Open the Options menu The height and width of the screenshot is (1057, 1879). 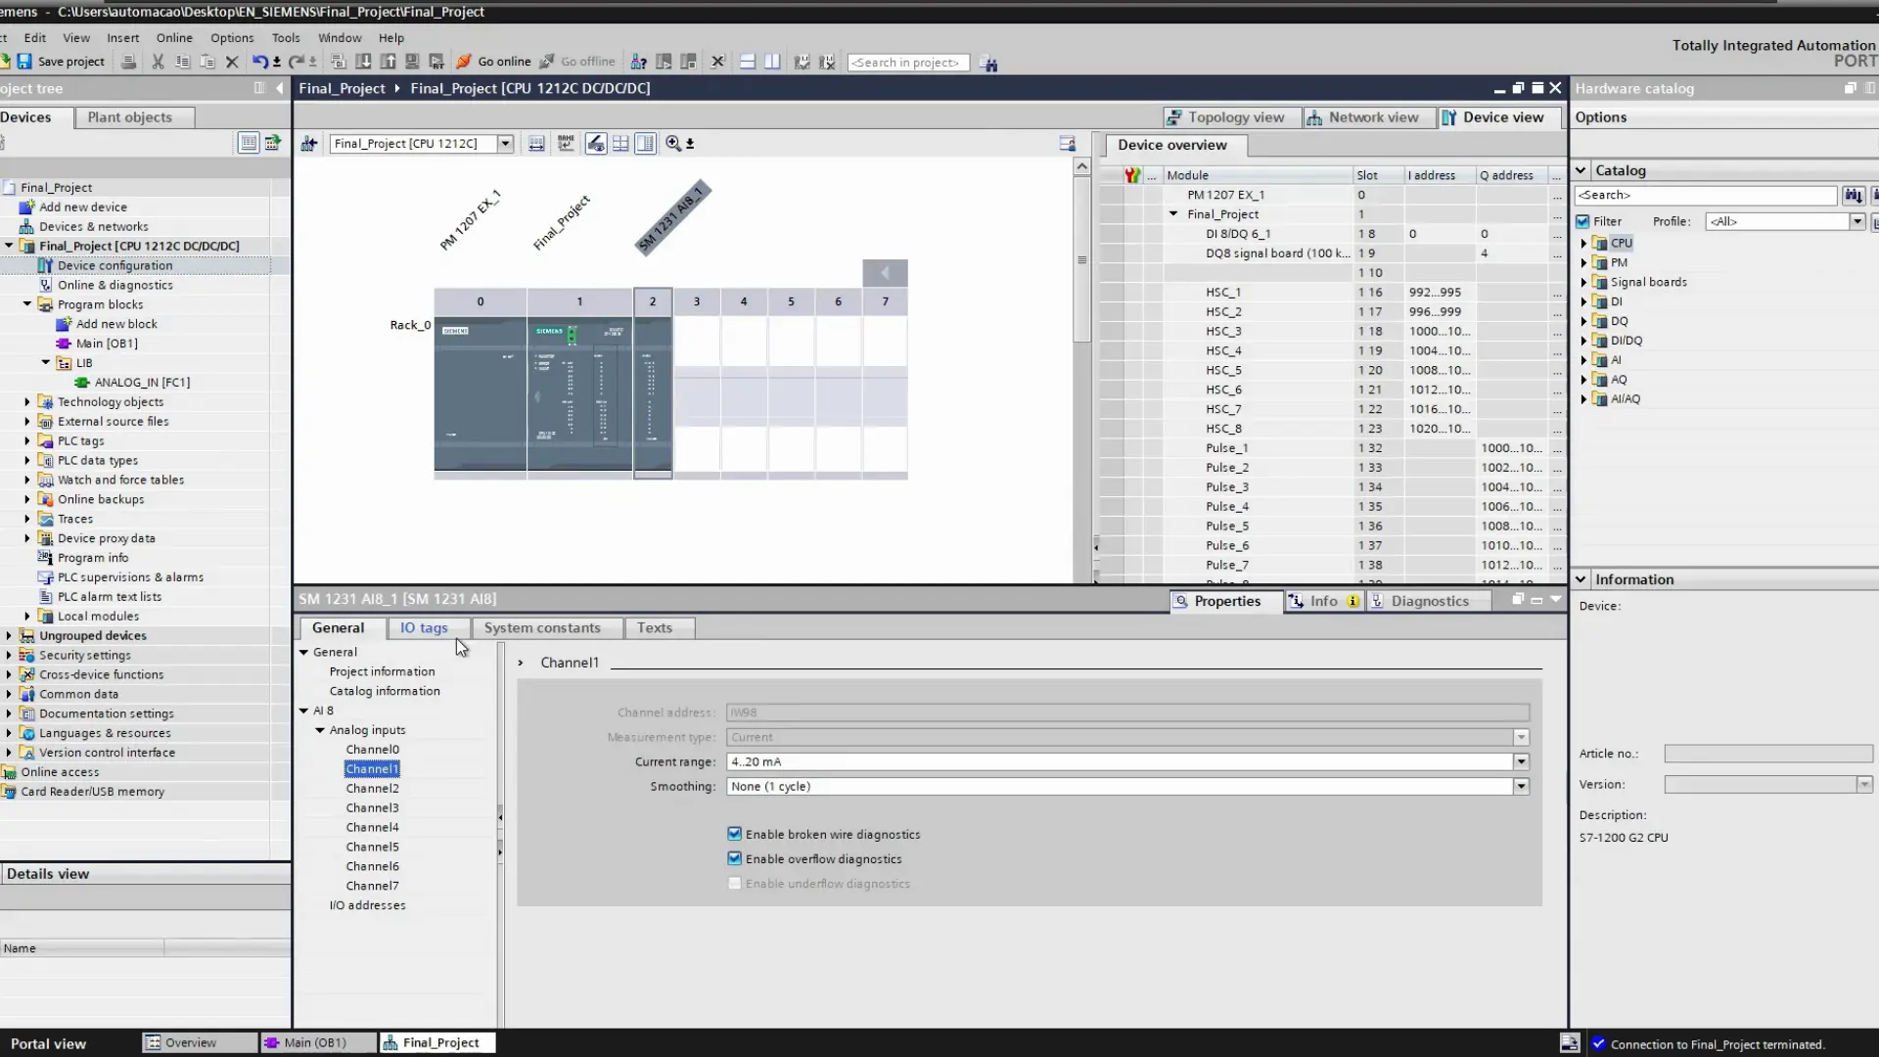pyautogui.click(x=232, y=37)
